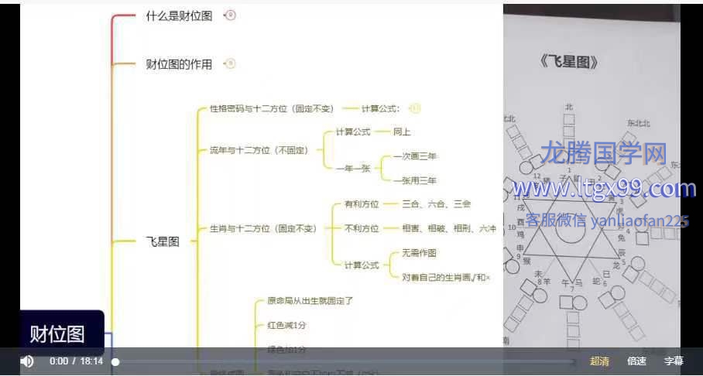Click the 0:00 / 18:14 time display
This screenshot has height=376, width=703.
point(76,361)
